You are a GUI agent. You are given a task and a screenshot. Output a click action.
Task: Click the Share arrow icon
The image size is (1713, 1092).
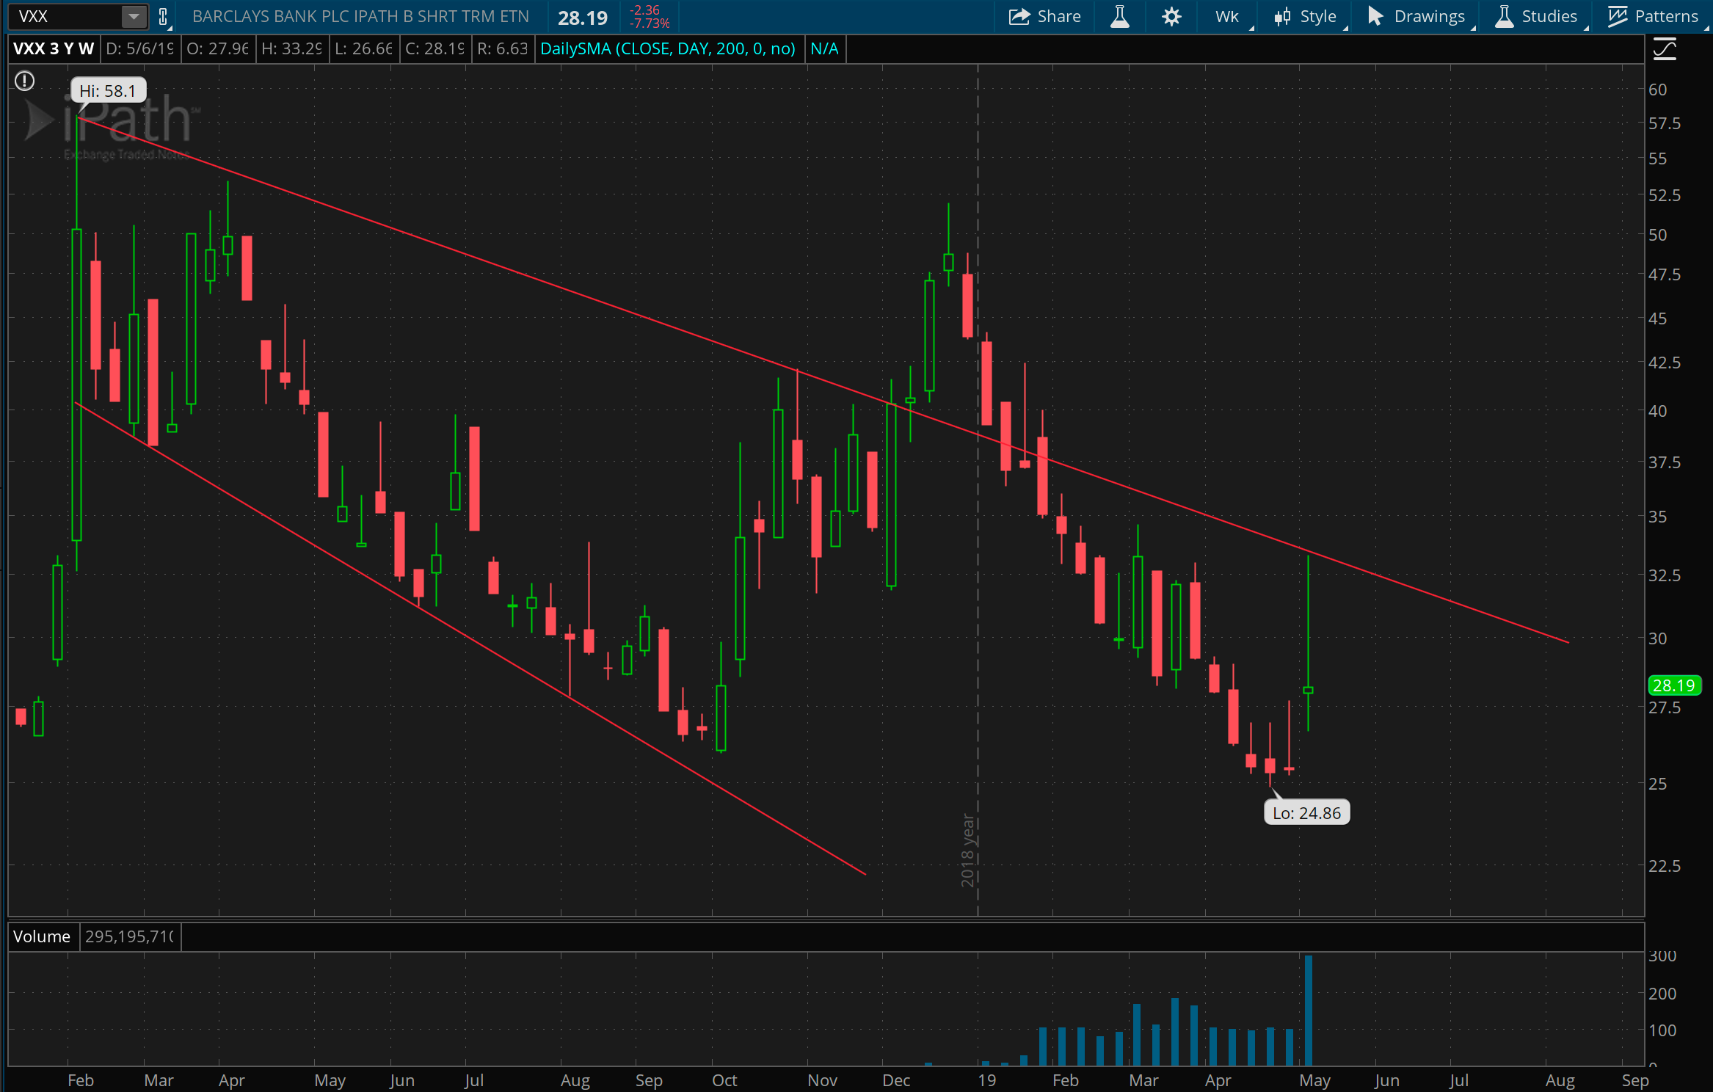(1019, 16)
